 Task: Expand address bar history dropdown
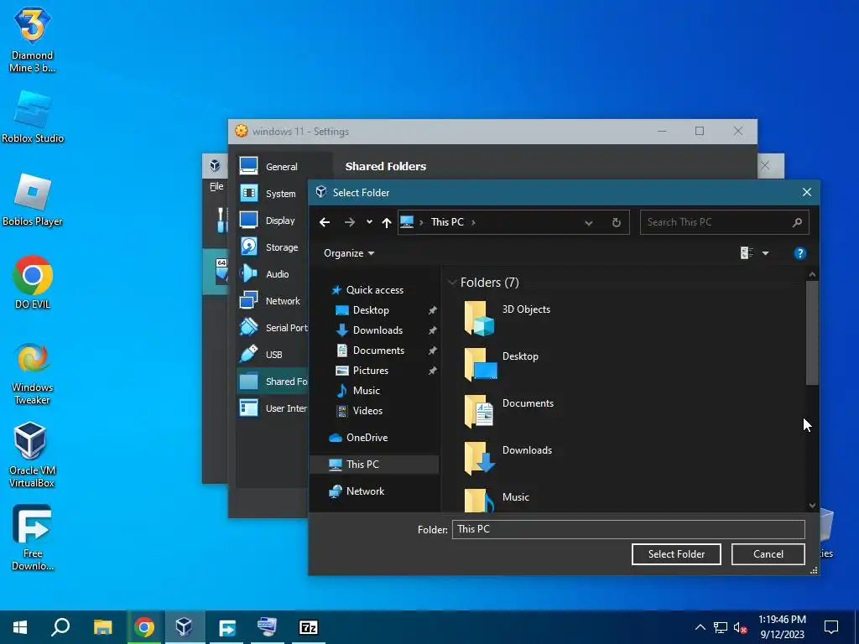pyautogui.click(x=588, y=223)
